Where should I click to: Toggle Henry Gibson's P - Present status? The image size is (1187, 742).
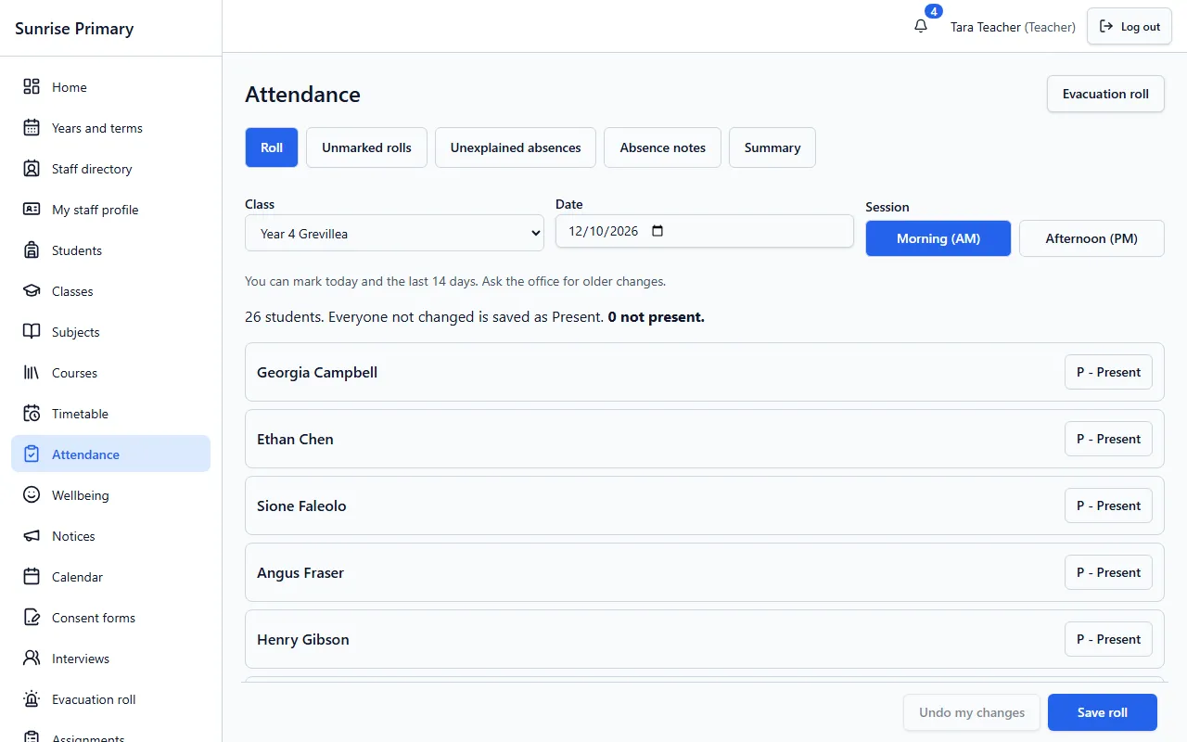tap(1108, 639)
